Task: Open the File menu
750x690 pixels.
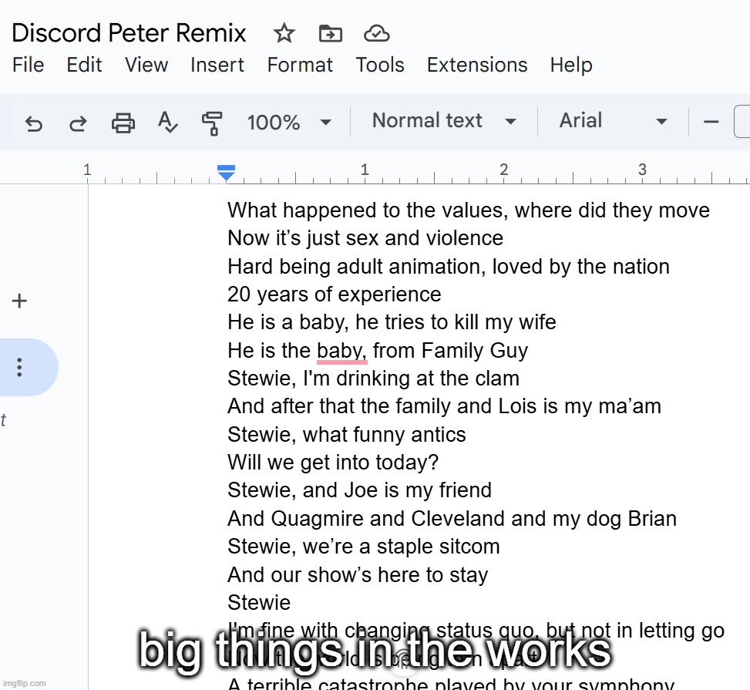Action: [x=28, y=65]
